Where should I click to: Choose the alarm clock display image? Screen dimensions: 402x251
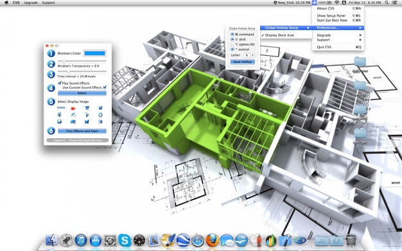point(100,115)
